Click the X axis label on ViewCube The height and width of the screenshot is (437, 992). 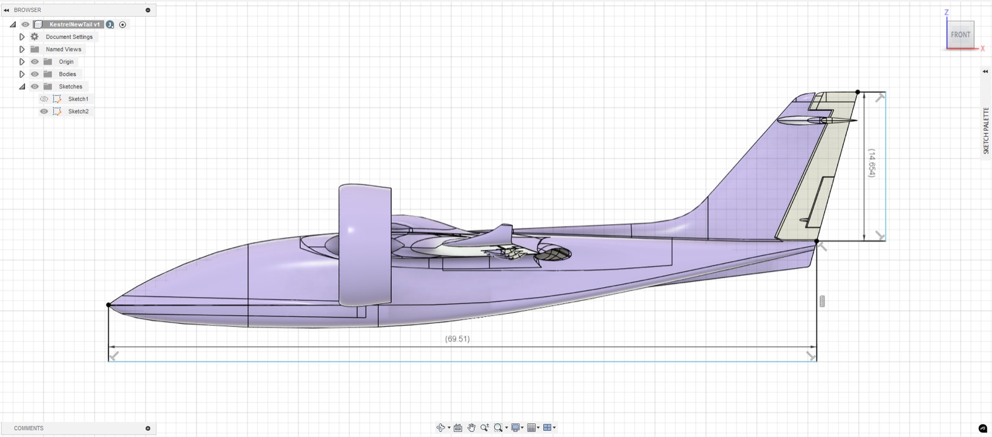983,49
